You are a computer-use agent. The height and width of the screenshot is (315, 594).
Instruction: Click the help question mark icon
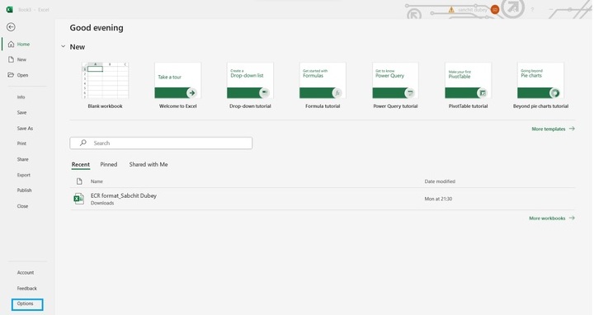pyautogui.click(x=532, y=10)
